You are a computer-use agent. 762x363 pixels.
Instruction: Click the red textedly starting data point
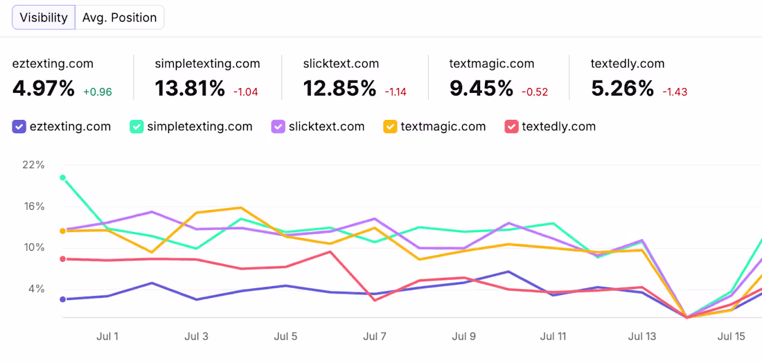point(62,259)
